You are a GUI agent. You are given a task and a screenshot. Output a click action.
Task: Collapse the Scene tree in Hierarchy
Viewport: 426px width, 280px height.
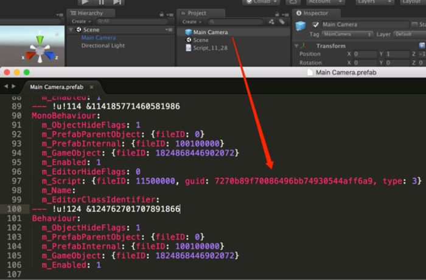pyautogui.click(x=71, y=30)
